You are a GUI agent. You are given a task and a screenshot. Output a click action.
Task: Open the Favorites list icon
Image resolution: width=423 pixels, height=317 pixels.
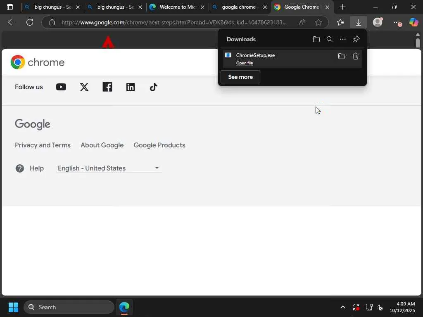[340, 22]
